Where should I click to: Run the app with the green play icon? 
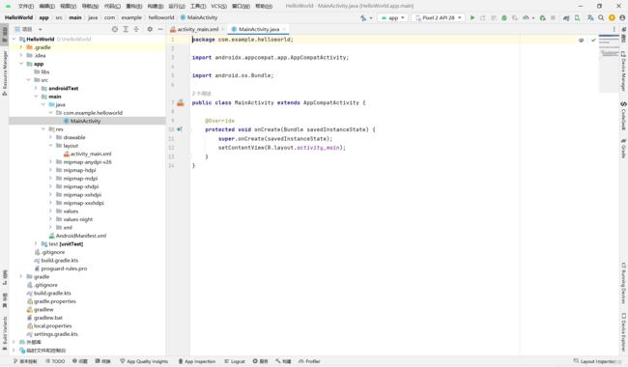click(x=472, y=18)
